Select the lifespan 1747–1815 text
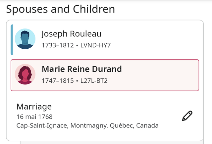 (58, 81)
